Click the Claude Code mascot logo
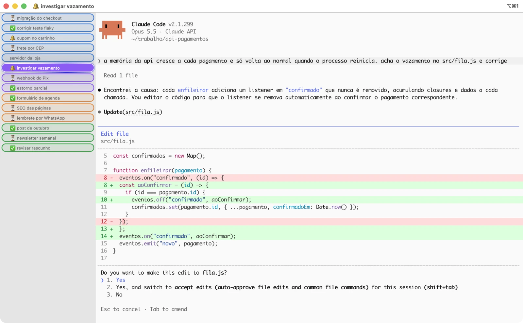Screen dimensions: 523x323 pos(112,30)
